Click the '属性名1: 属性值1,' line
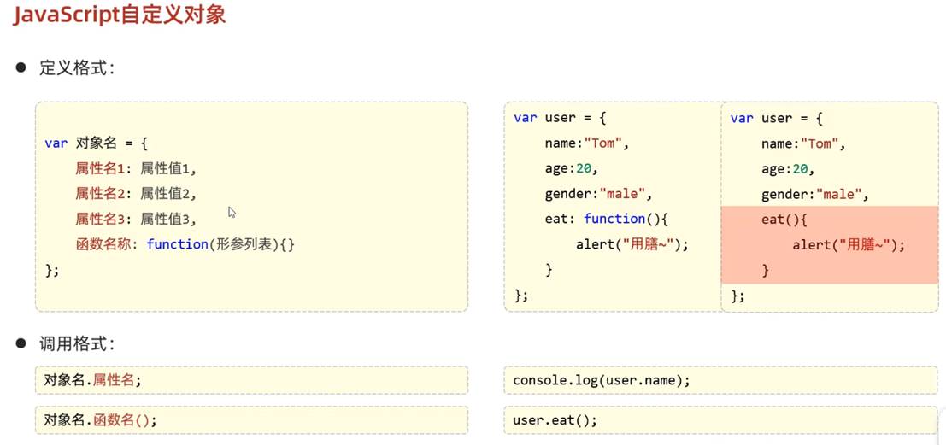 click(x=137, y=169)
